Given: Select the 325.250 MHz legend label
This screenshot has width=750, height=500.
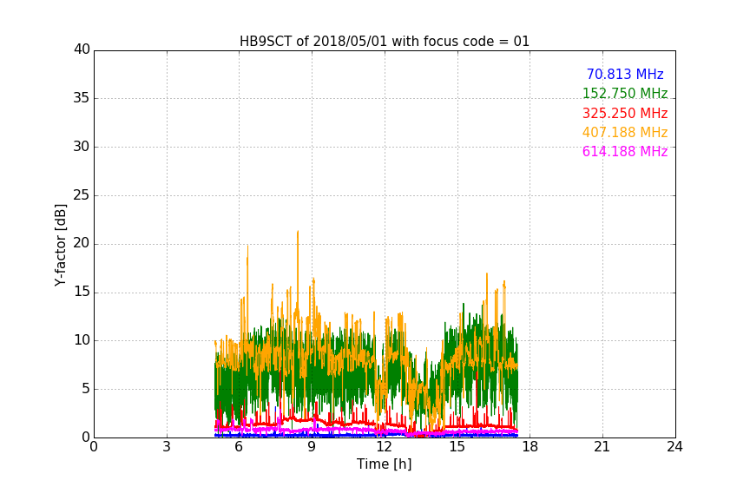Looking at the screenshot, I should pyautogui.click(x=625, y=113).
